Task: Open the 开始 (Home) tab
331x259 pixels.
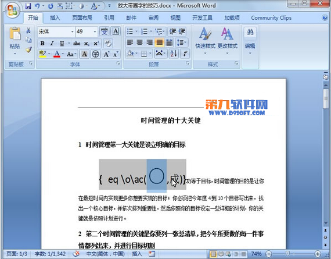Action: [33, 18]
